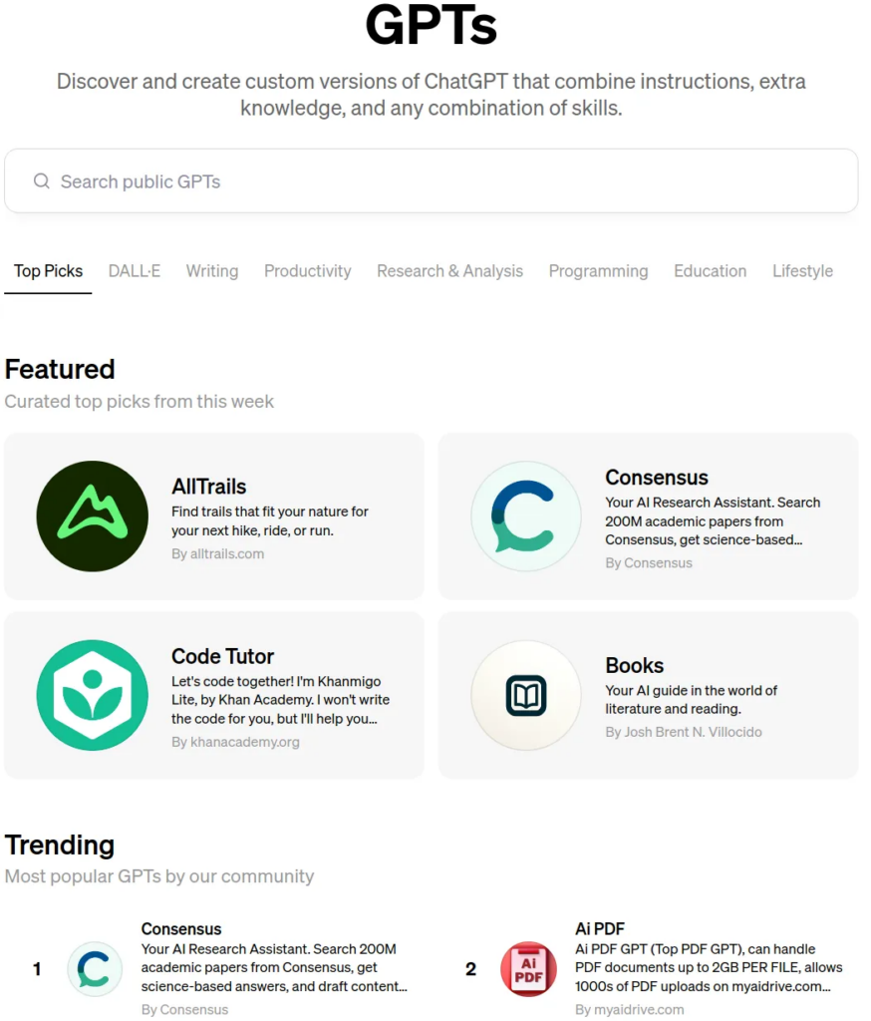This screenshot has width=871, height=1021.
Task: Click the Consensus icon in Trending
Action: pos(95,969)
